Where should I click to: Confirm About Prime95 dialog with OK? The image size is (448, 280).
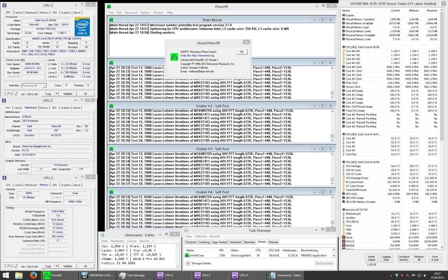coord(242,52)
